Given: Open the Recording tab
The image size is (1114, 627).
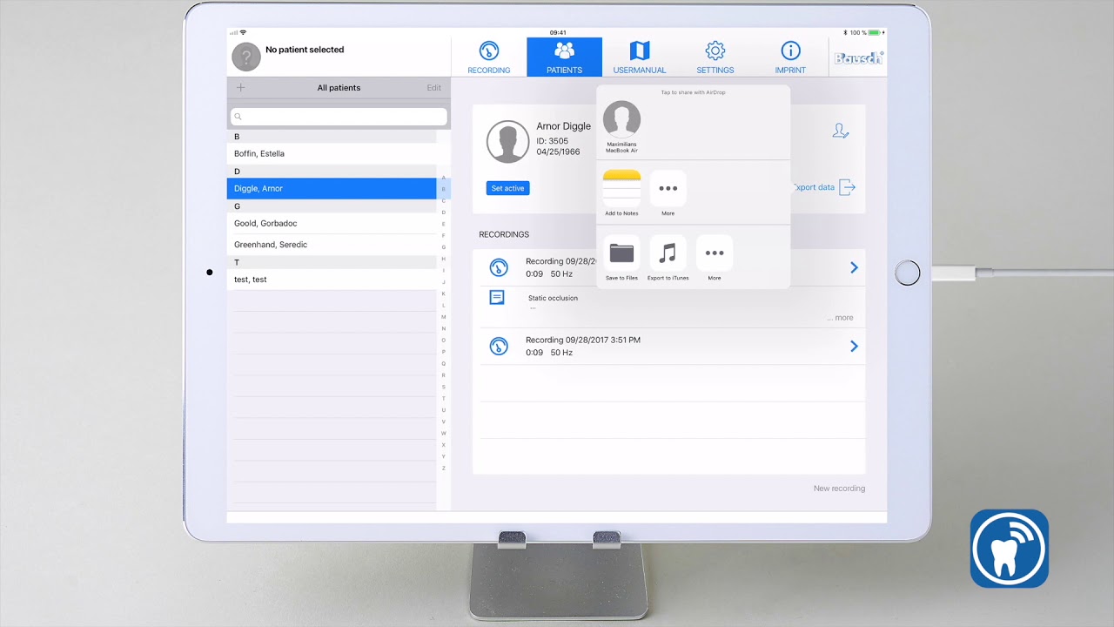Looking at the screenshot, I should [x=489, y=57].
